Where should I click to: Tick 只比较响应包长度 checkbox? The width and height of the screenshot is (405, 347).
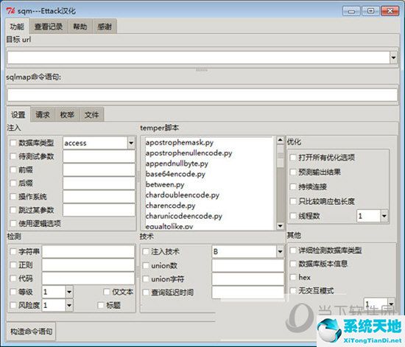(x=293, y=201)
